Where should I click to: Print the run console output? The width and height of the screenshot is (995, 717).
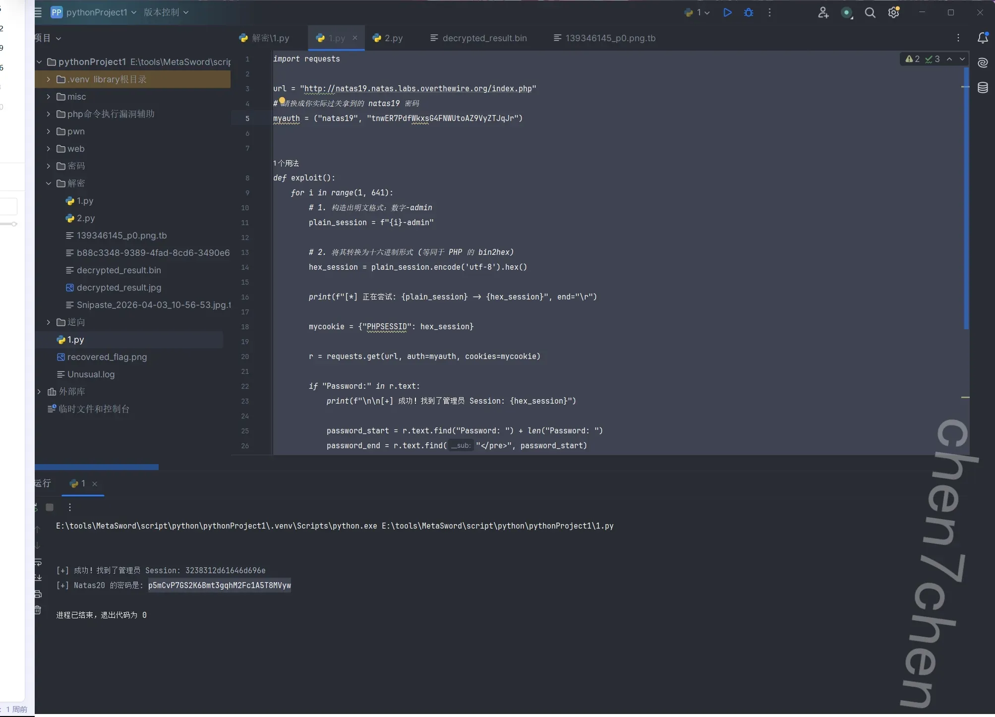tap(38, 594)
